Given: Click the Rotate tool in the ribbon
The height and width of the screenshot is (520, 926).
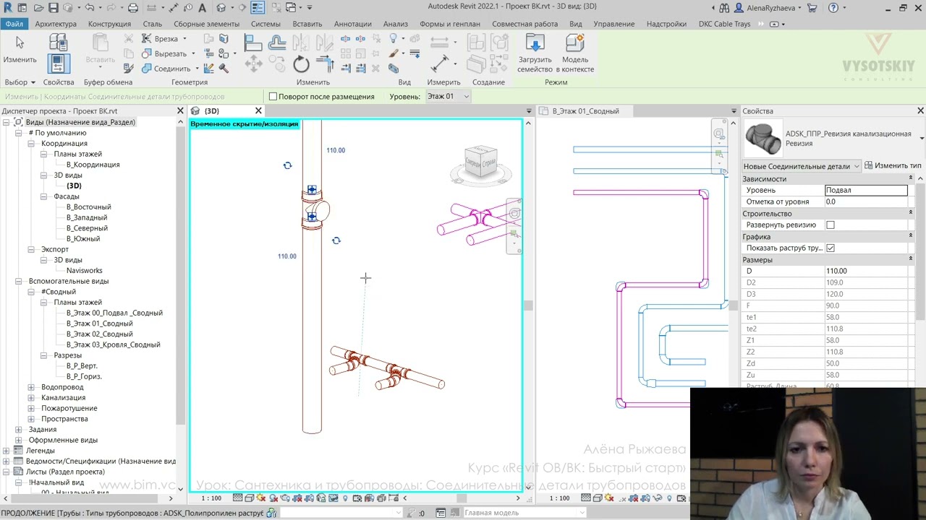Looking at the screenshot, I should tap(301, 65).
